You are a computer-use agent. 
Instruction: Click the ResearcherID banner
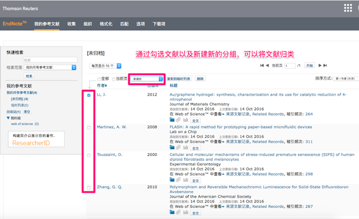tap(36, 139)
